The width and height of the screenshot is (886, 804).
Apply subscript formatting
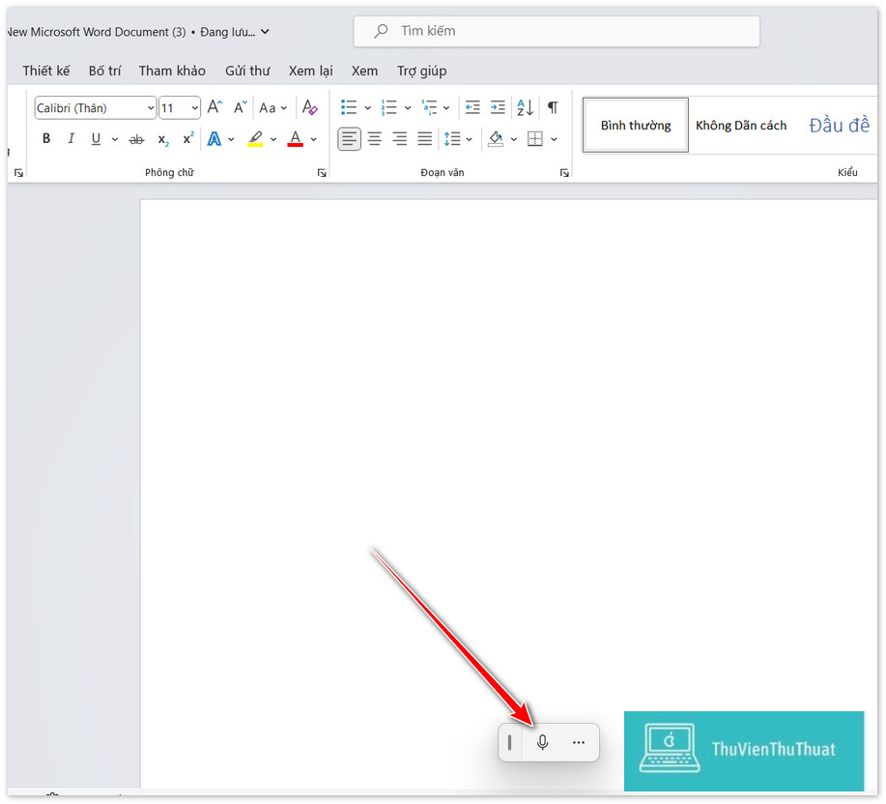tap(162, 139)
